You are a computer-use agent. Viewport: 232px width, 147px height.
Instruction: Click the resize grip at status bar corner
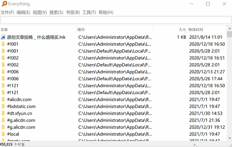(x=231, y=146)
